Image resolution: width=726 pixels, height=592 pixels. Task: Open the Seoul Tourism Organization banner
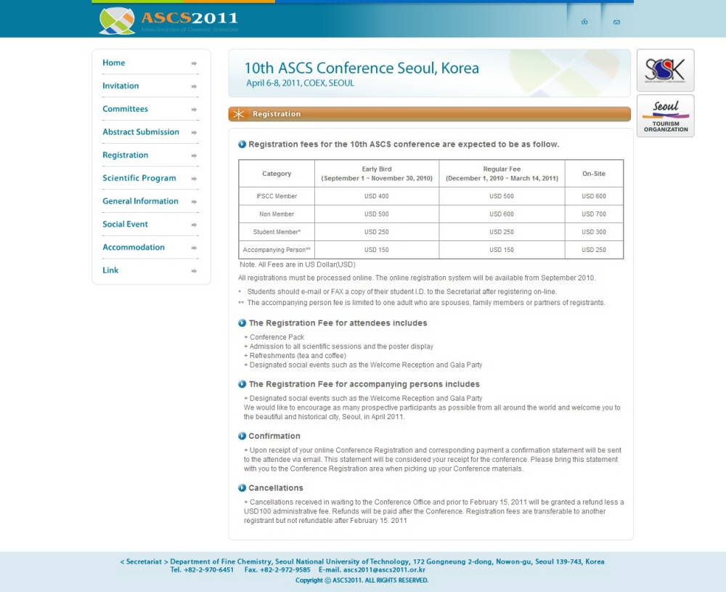point(665,115)
